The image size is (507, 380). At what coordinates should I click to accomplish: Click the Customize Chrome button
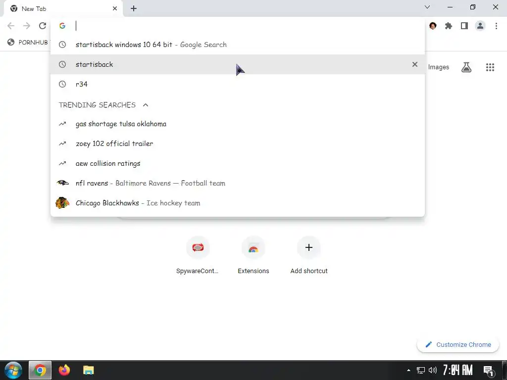point(458,344)
